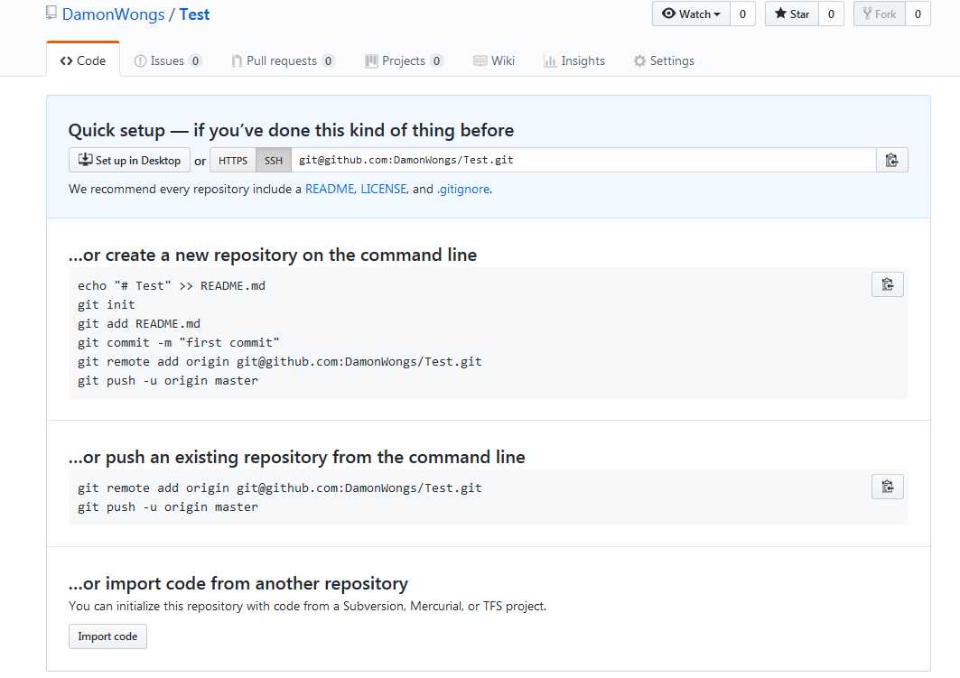Click the Set up in Desktop button

coord(129,161)
